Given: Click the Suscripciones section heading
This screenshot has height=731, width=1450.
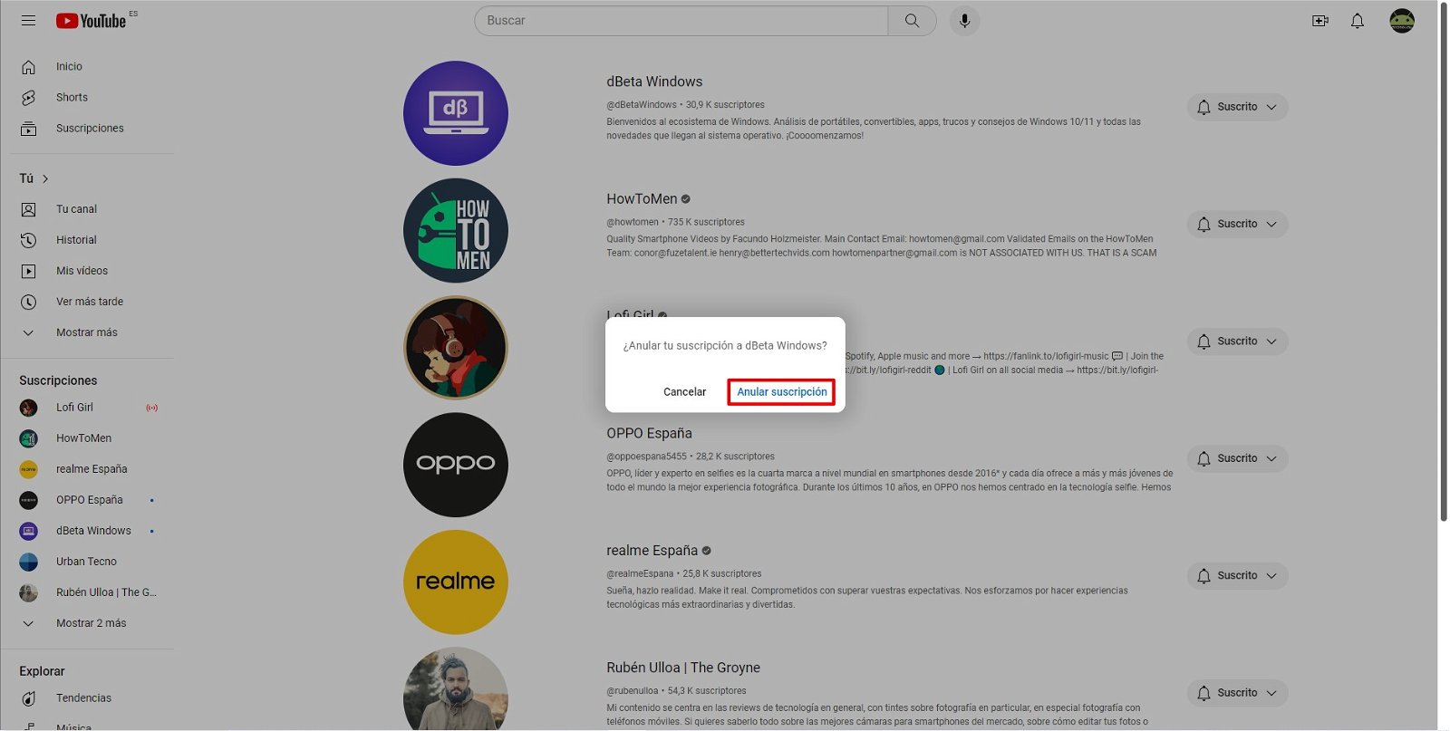Looking at the screenshot, I should click(58, 380).
